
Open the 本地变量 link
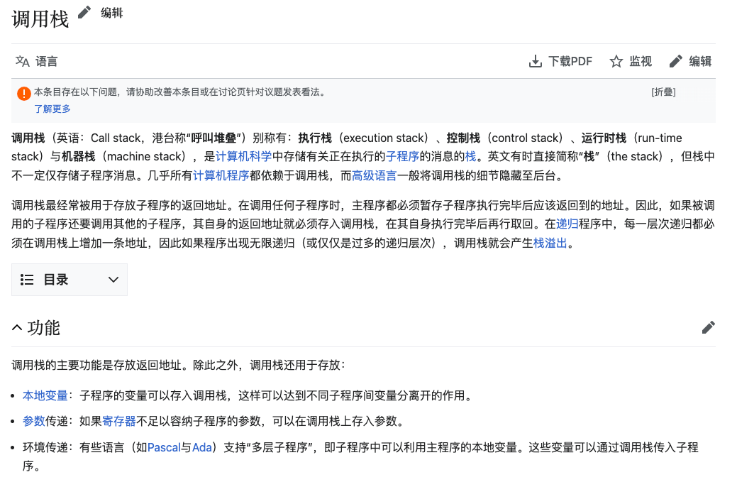pos(45,396)
